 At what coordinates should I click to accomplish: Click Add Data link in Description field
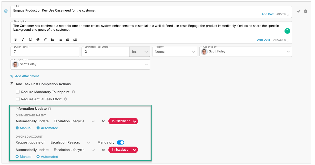263,40
